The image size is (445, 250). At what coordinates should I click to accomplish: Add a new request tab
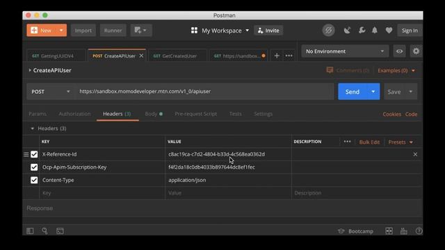click(x=277, y=56)
